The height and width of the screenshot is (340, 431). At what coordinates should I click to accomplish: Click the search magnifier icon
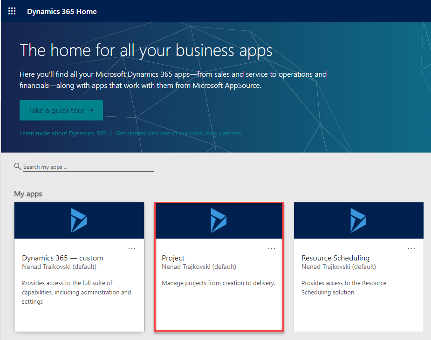click(x=18, y=167)
